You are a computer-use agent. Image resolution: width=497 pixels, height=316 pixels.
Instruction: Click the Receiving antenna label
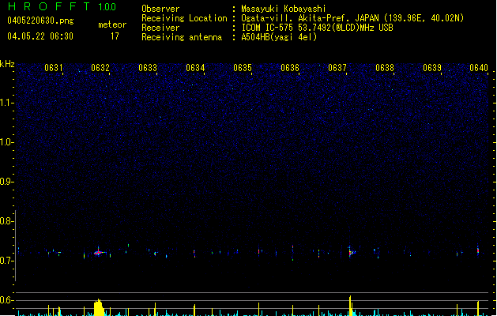[x=182, y=37]
